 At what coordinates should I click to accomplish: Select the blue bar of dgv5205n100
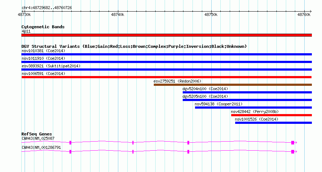[247, 100]
